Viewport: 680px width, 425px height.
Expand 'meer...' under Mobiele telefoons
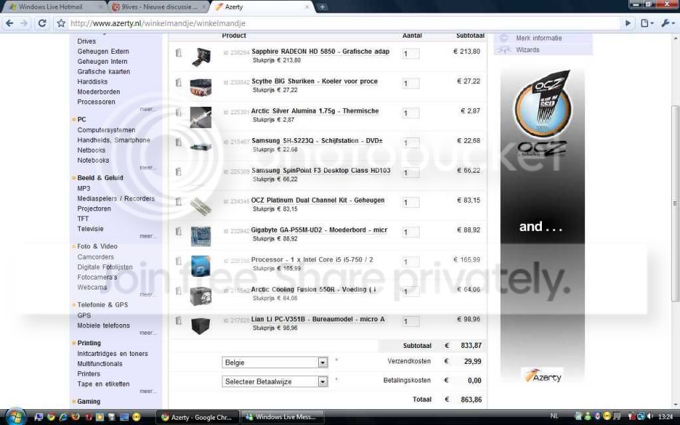click(148, 333)
